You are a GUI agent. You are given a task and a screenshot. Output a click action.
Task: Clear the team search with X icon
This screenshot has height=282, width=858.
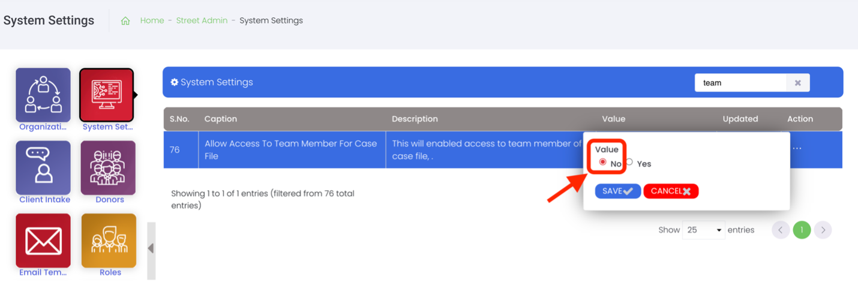798,83
